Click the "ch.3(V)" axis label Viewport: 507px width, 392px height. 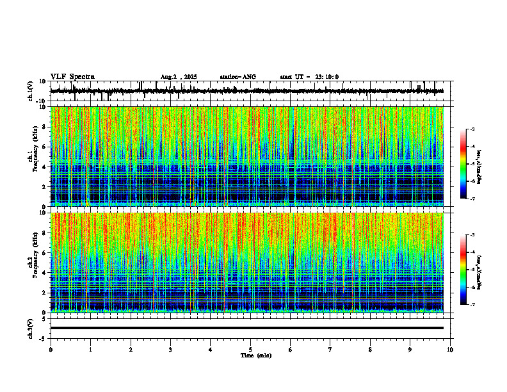point(31,329)
